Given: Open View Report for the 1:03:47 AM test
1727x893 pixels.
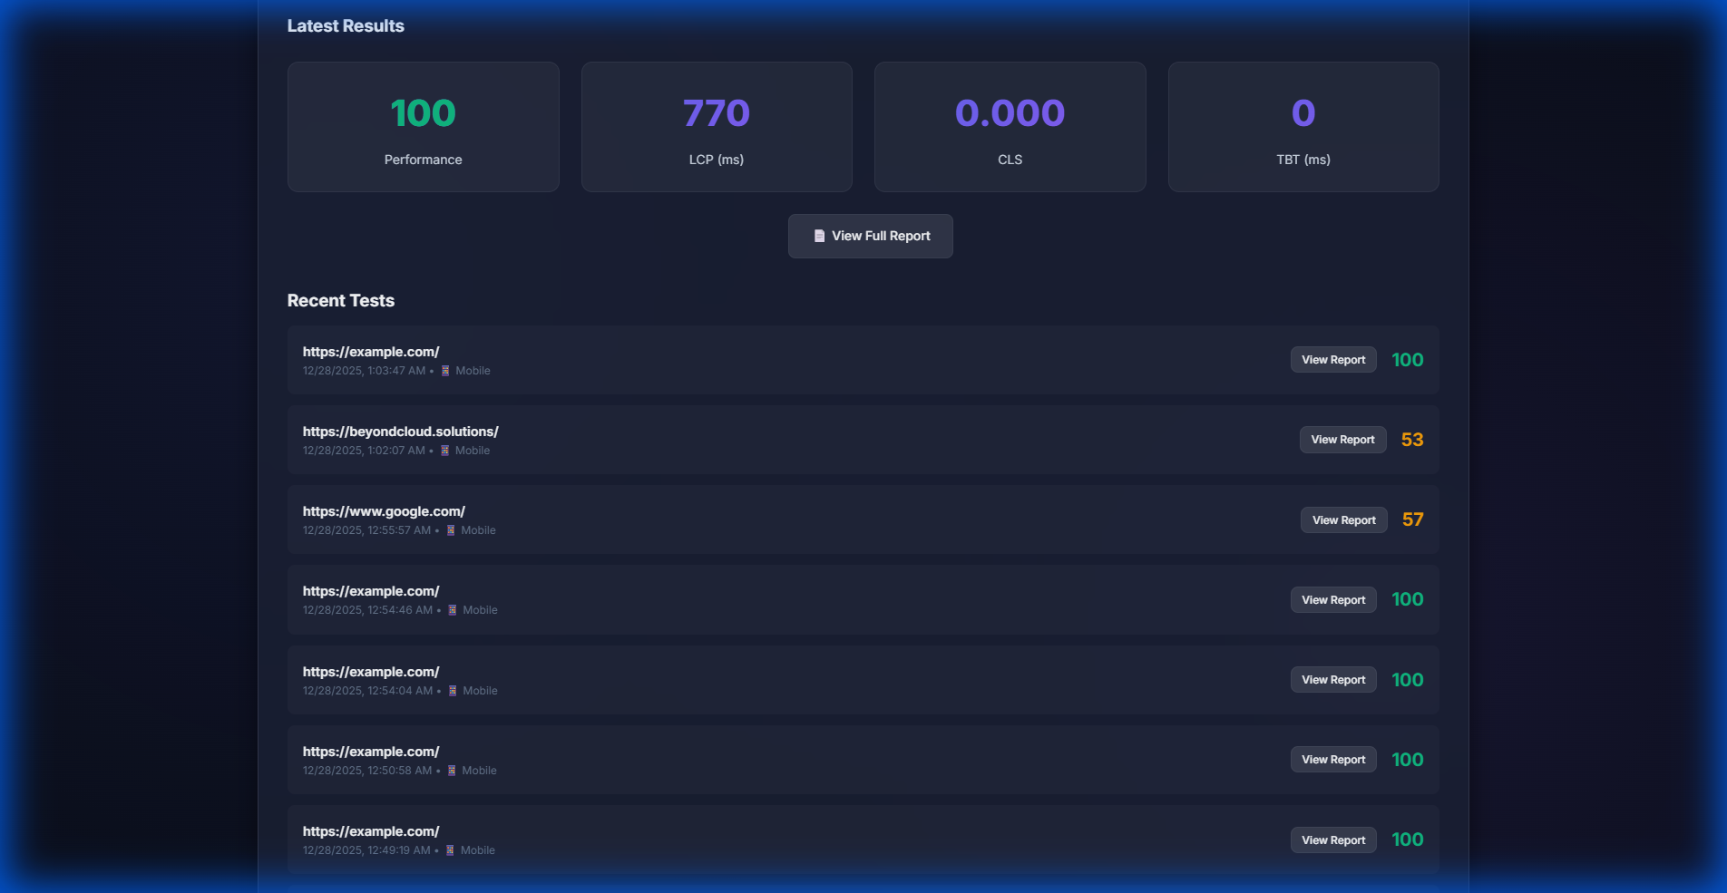Looking at the screenshot, I should [x=1333, y=360].
